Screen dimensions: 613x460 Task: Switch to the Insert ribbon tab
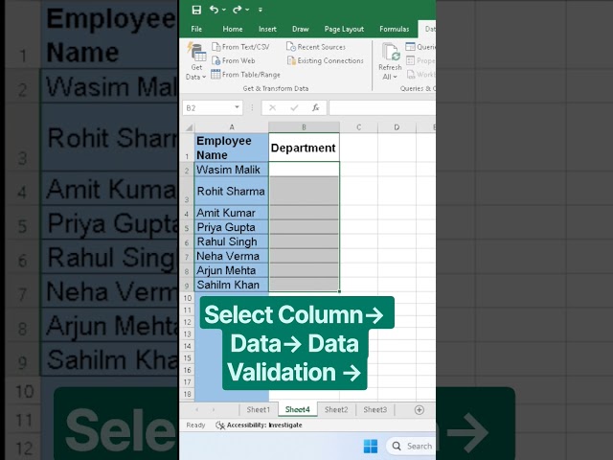267,29
